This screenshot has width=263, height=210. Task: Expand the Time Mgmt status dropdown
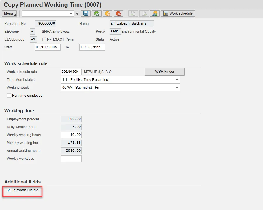[177, 80]
